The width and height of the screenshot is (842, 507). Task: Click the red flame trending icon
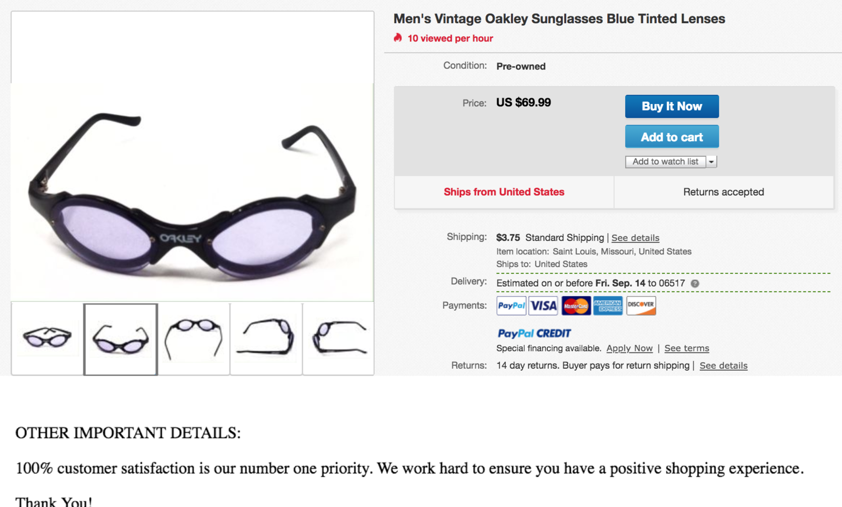coord(398,38)
